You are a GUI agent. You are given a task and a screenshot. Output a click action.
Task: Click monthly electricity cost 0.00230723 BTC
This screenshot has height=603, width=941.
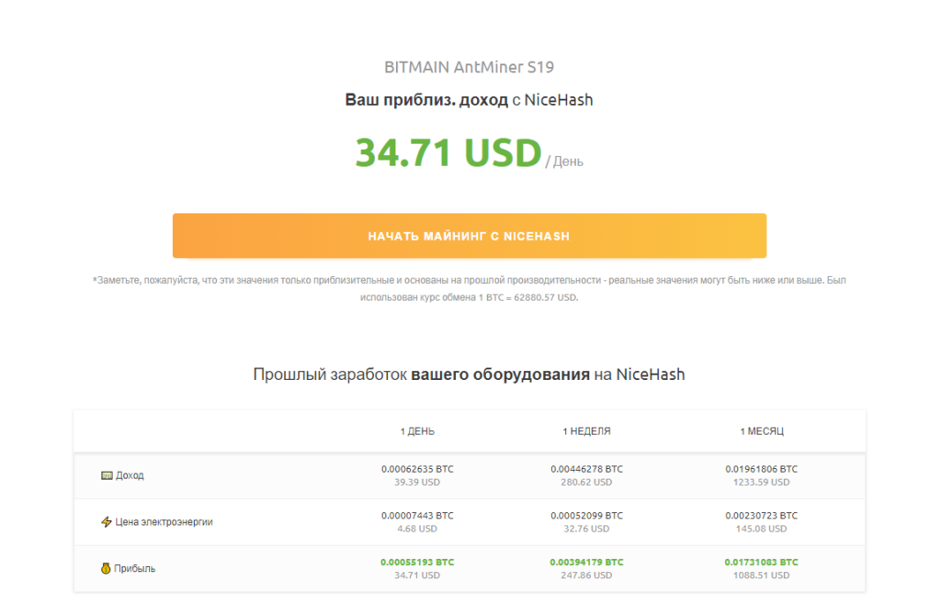[x=761, y=516]
